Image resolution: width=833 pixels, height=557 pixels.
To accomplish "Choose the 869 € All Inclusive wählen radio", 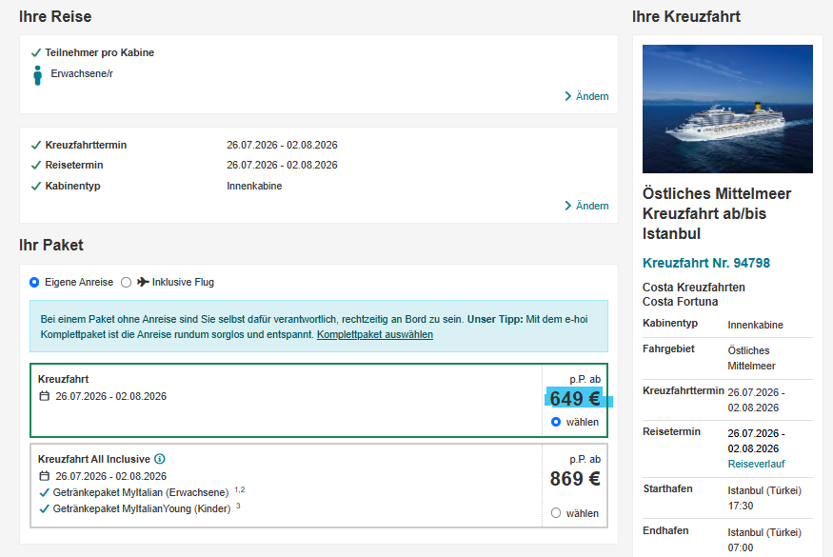I will (556, 513).
